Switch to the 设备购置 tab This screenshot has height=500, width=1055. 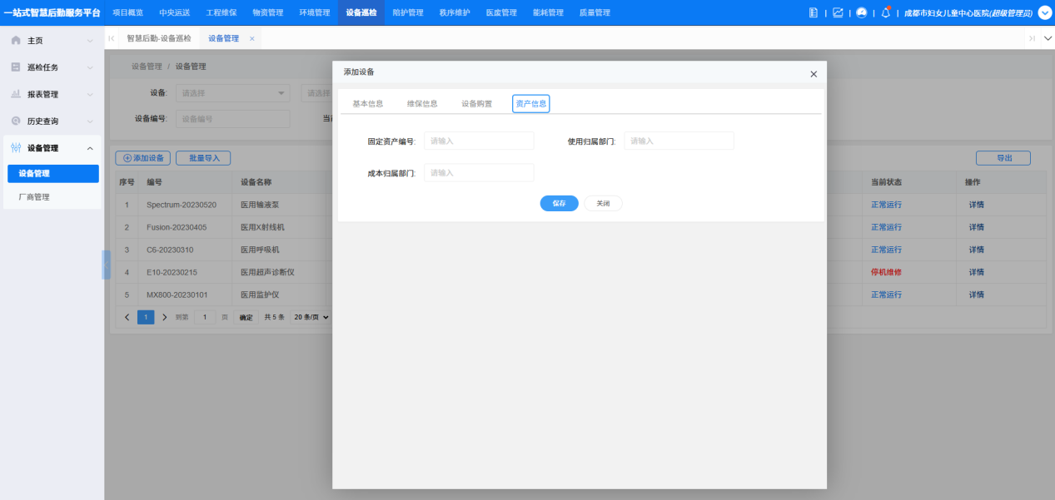(x=477, y=104)
